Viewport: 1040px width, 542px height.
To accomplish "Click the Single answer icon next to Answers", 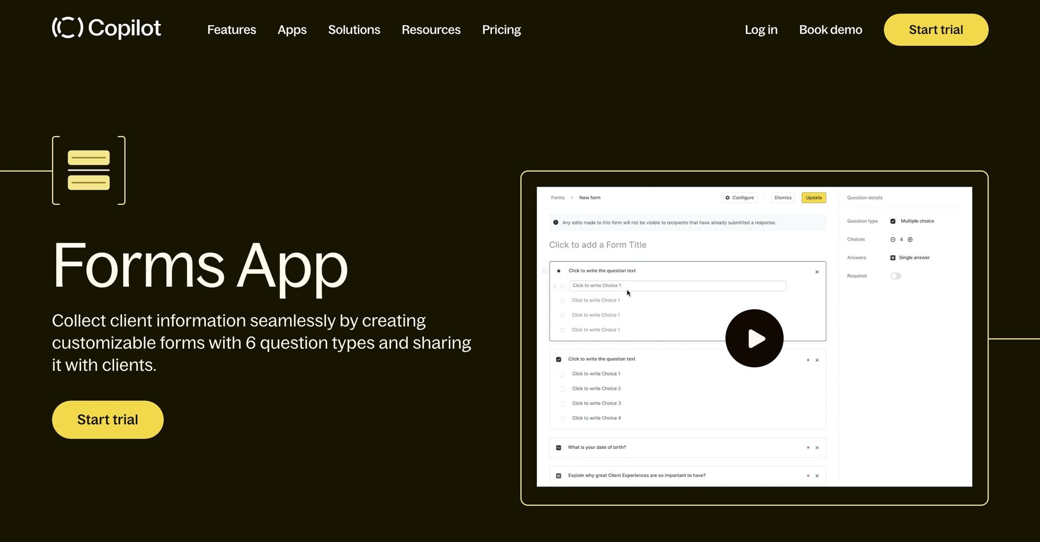I will [893, 258].
